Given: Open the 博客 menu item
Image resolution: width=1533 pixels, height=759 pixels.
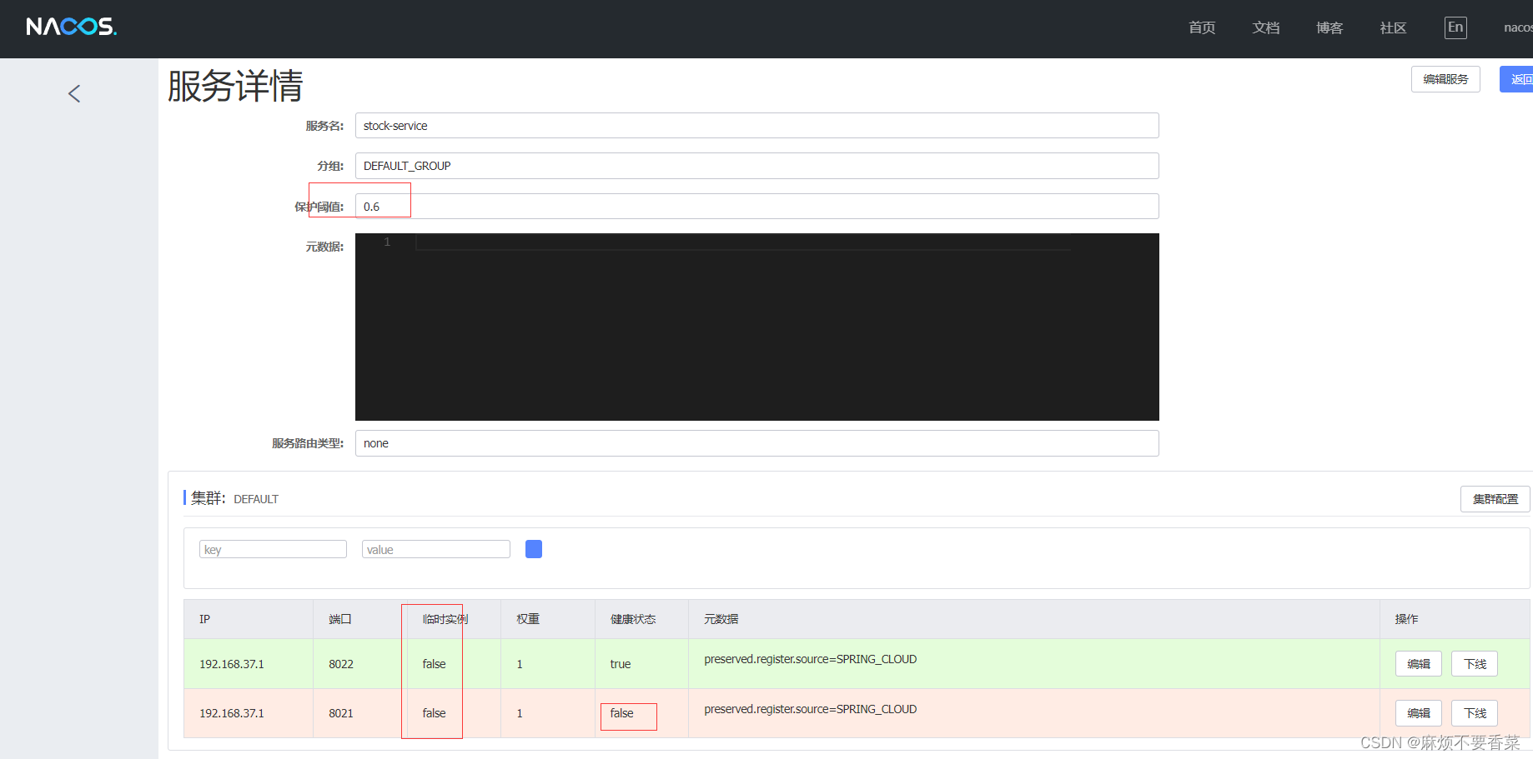Looking at the screenshot, I should [x=1329, y=27].
